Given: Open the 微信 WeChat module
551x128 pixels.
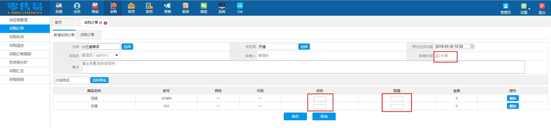Looking at the screenshot, I should click(x=204, y=8).
